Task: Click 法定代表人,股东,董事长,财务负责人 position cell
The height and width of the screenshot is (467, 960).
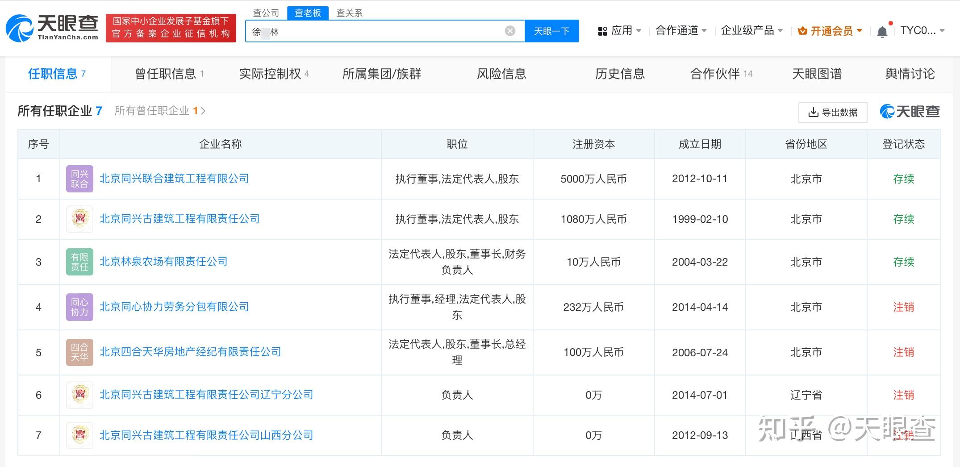Action: click(457, 262)
